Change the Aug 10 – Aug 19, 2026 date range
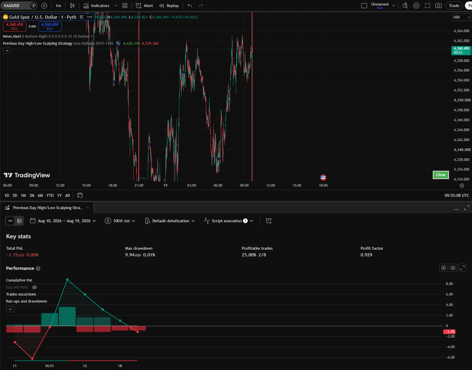Image resolution: width=472 pixels, height=370 pixels. (x=63, y=221)
